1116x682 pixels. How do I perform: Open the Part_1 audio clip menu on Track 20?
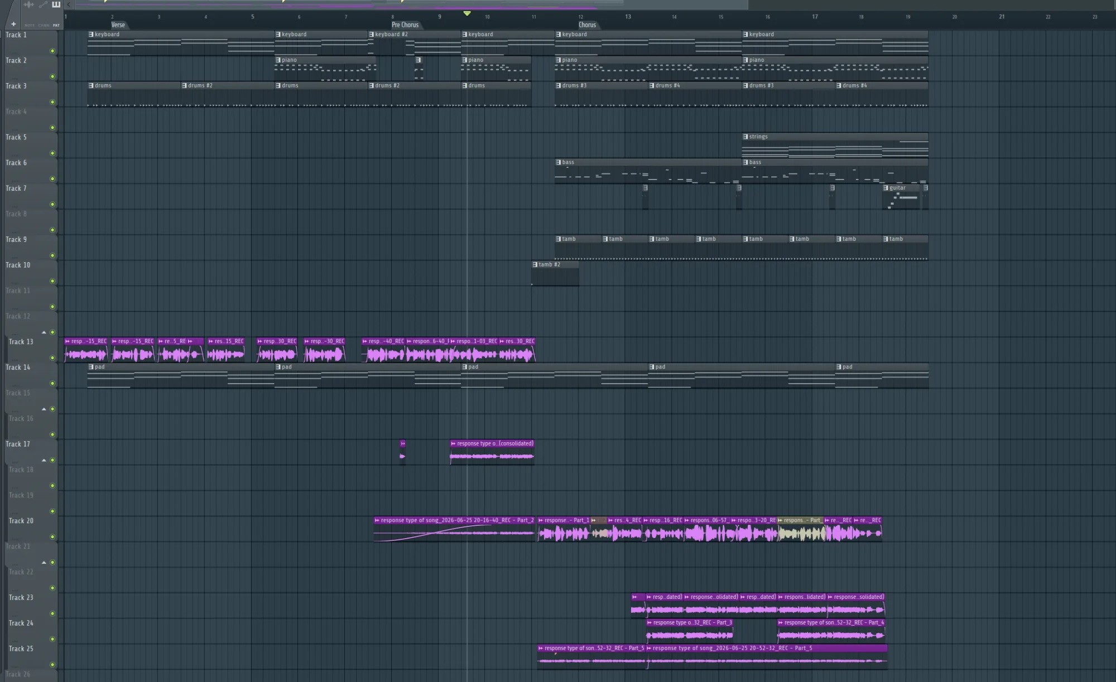(x=541, y=520)
